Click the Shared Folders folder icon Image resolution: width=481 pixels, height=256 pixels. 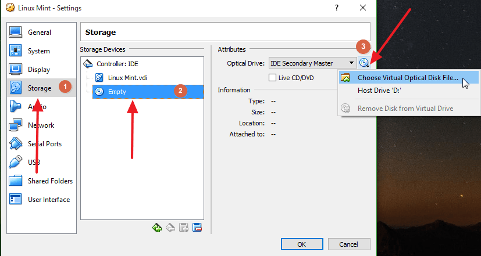pos(15,181)
